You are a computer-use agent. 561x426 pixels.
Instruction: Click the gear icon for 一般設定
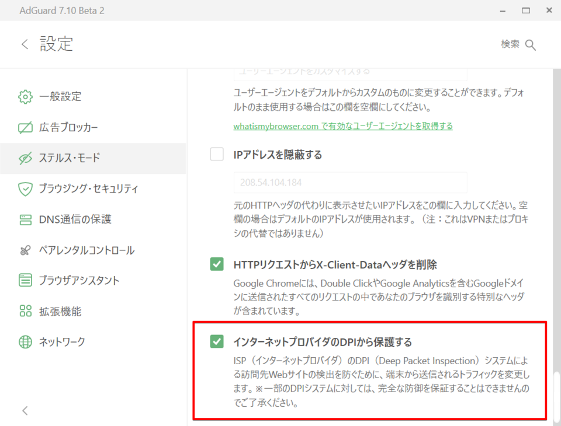(x=25, y=96)
